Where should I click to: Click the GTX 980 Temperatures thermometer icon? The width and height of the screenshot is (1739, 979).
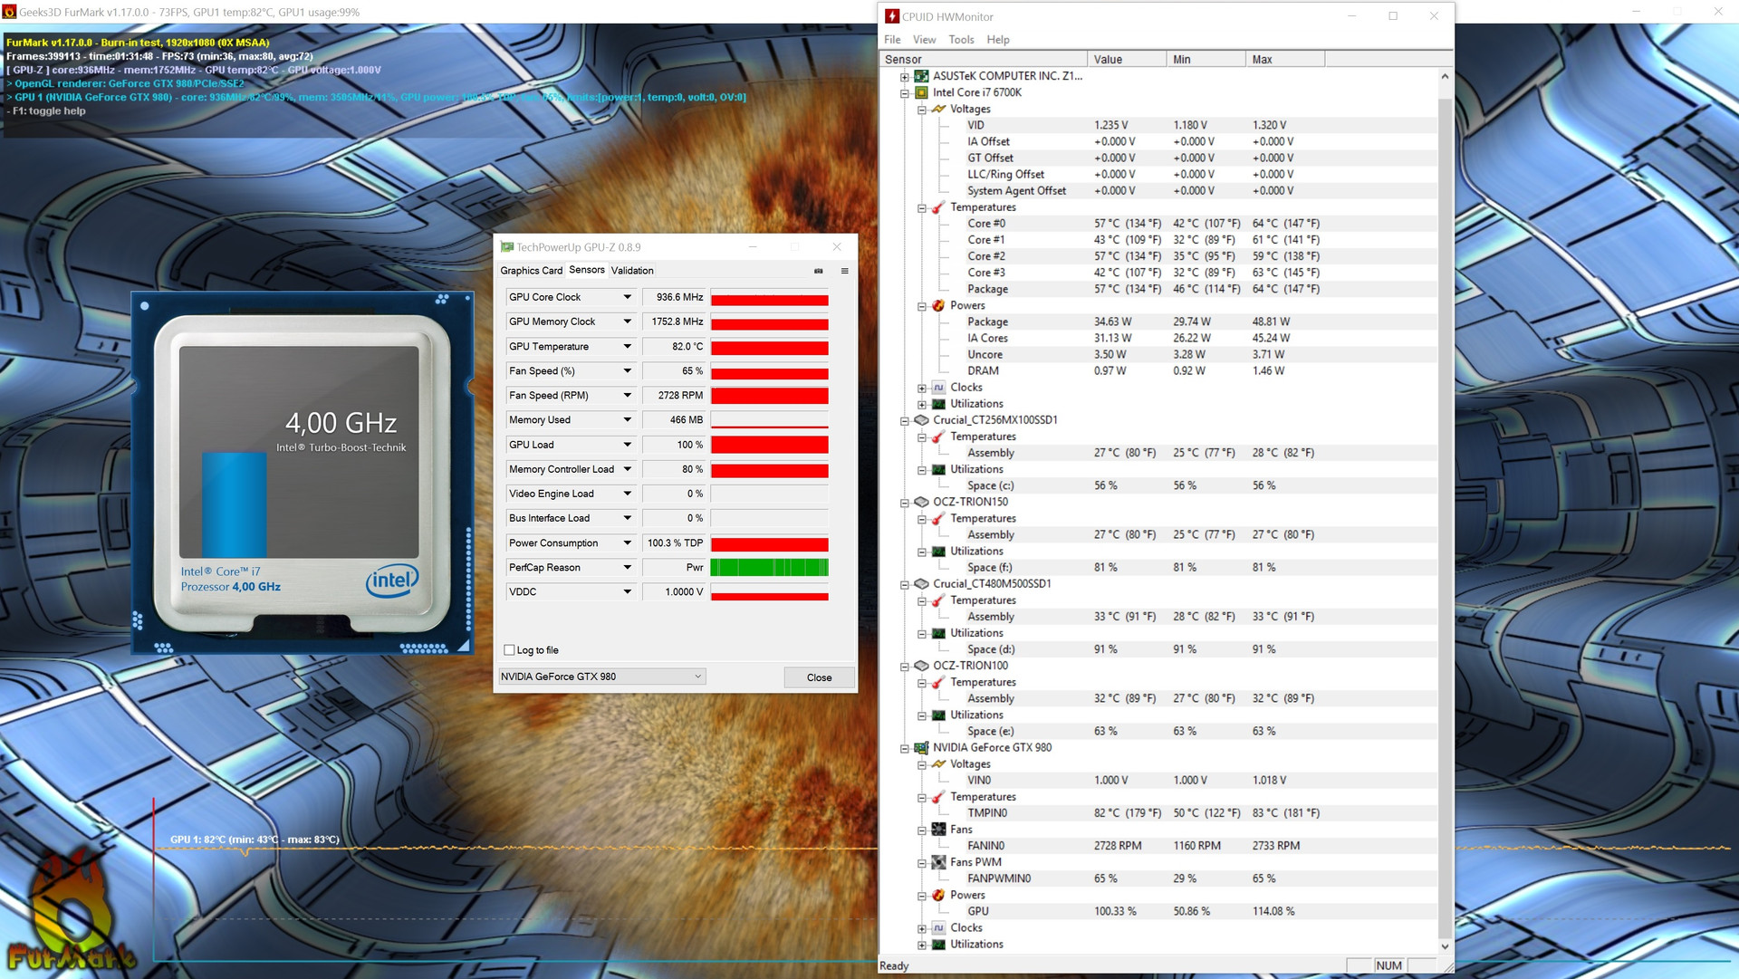pos(938,797)
